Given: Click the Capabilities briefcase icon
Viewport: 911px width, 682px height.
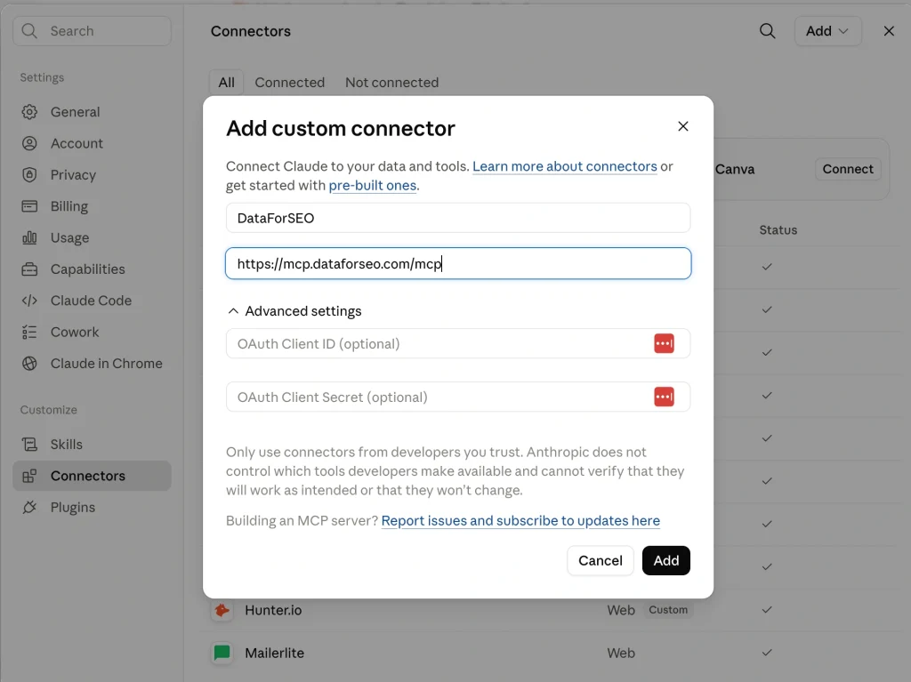Looking at the screenshot, I should [x=29, y=269].
